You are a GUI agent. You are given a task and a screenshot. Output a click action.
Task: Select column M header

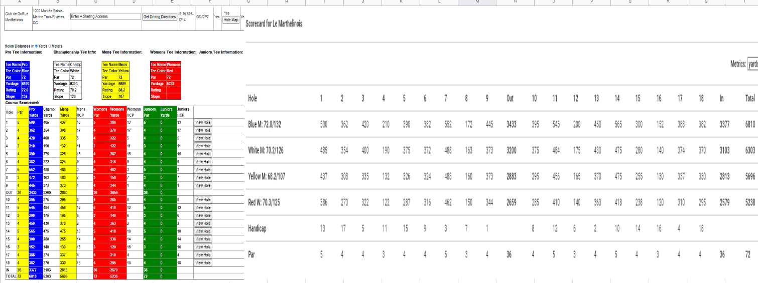pyautogui.click(x=477, y=2)
